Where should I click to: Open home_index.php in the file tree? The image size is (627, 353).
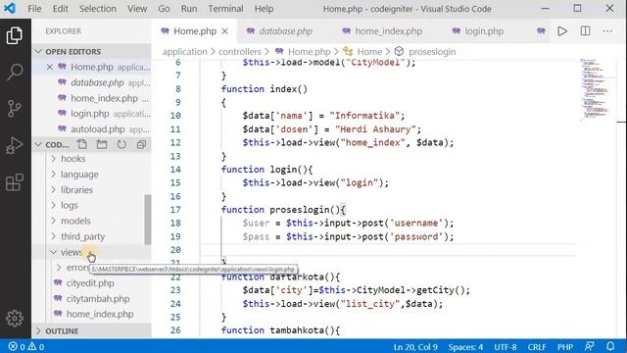100,314
